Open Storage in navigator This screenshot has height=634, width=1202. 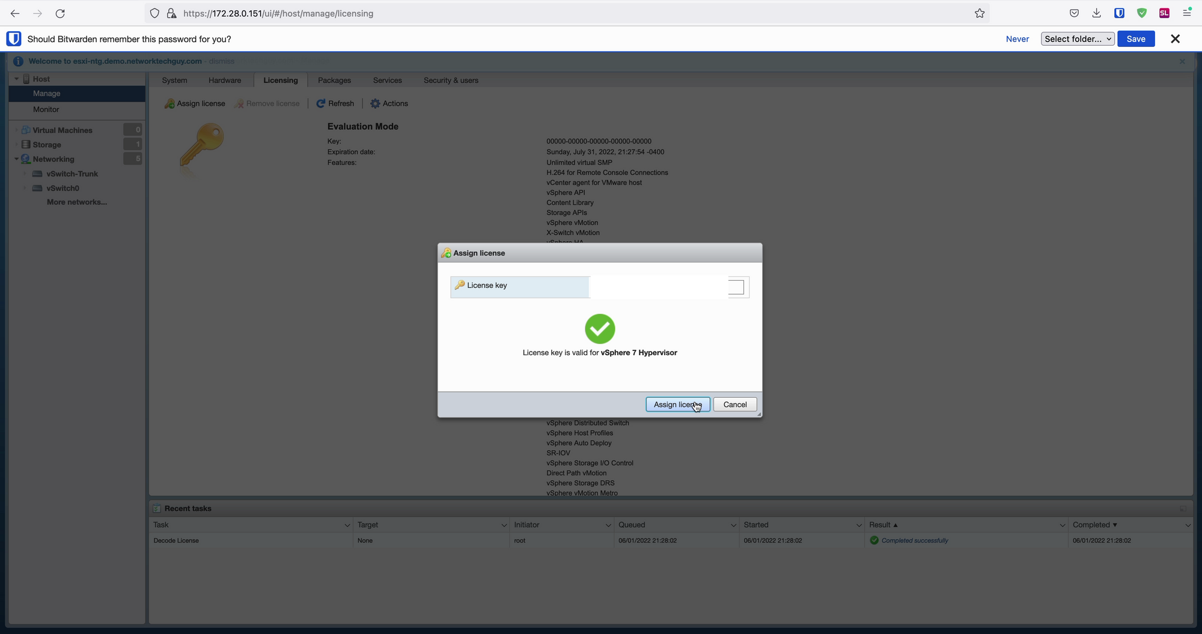[x=47, y=145]
